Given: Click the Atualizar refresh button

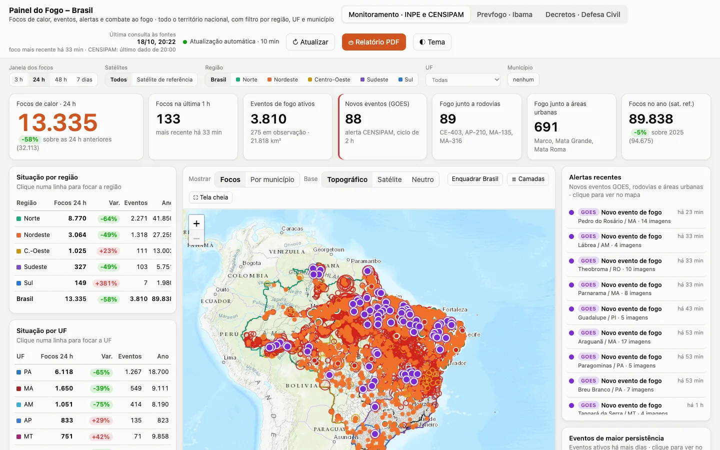Looking at the screenshot, I should coord(310,42).
